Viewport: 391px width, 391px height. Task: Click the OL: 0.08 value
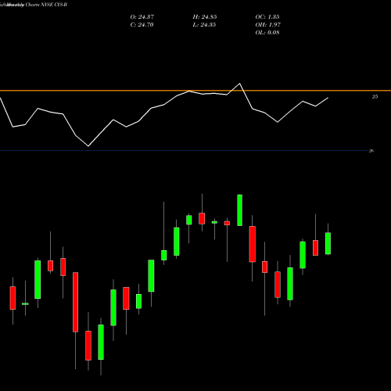point(267,33)
